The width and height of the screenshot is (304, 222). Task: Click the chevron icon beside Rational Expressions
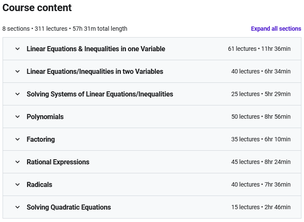(18, 162)
